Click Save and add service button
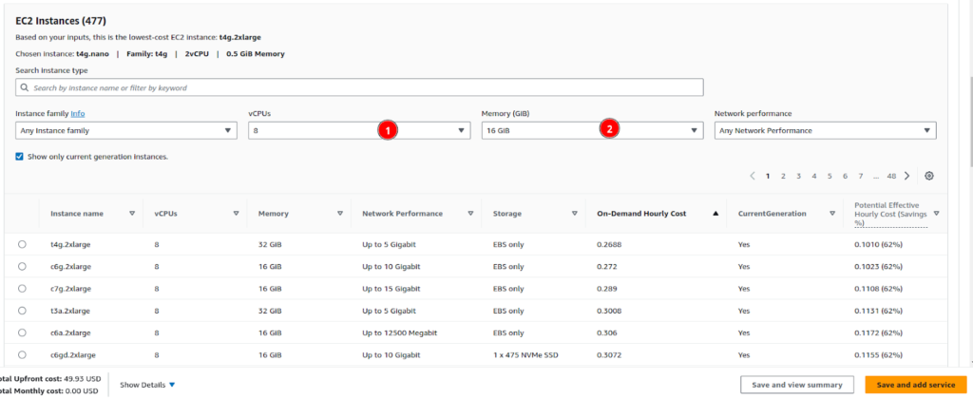 pos(916,385)
